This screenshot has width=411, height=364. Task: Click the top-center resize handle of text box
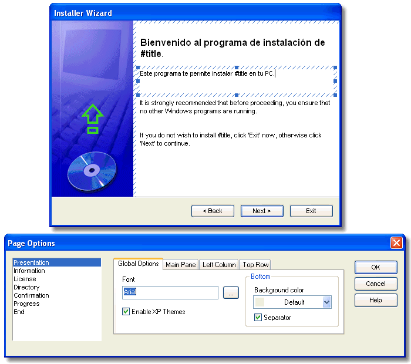pyautogui.click(x=237, y=68)
